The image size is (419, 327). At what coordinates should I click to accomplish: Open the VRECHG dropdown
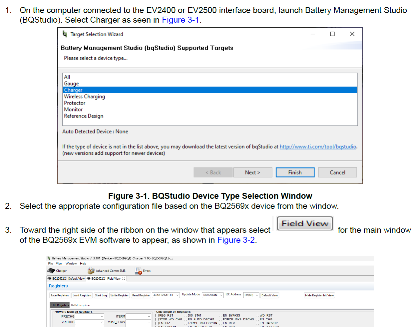point(90,322)
